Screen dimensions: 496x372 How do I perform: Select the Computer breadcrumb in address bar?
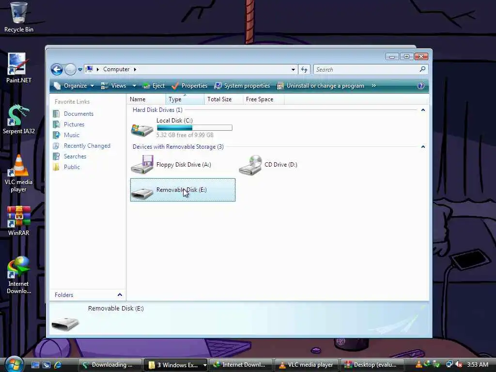pyautogui.click(x=116, y=69)
